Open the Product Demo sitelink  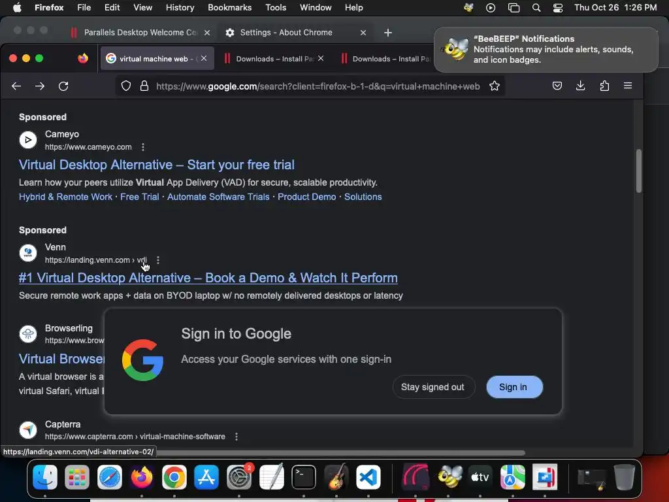(307, 197)
